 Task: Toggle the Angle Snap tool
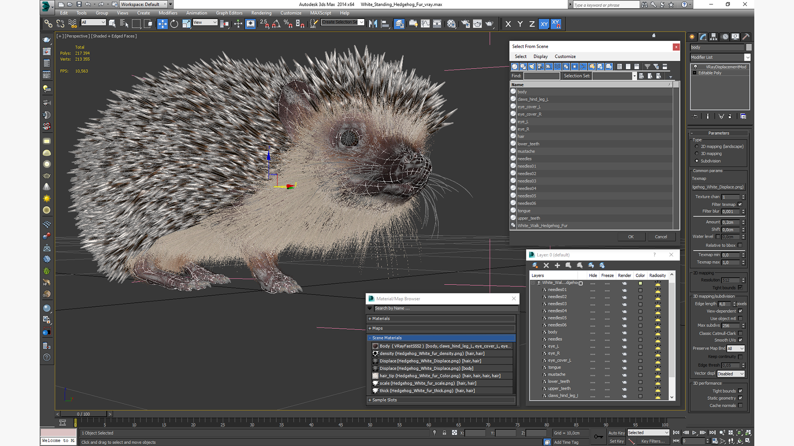[x=276, y=24]
